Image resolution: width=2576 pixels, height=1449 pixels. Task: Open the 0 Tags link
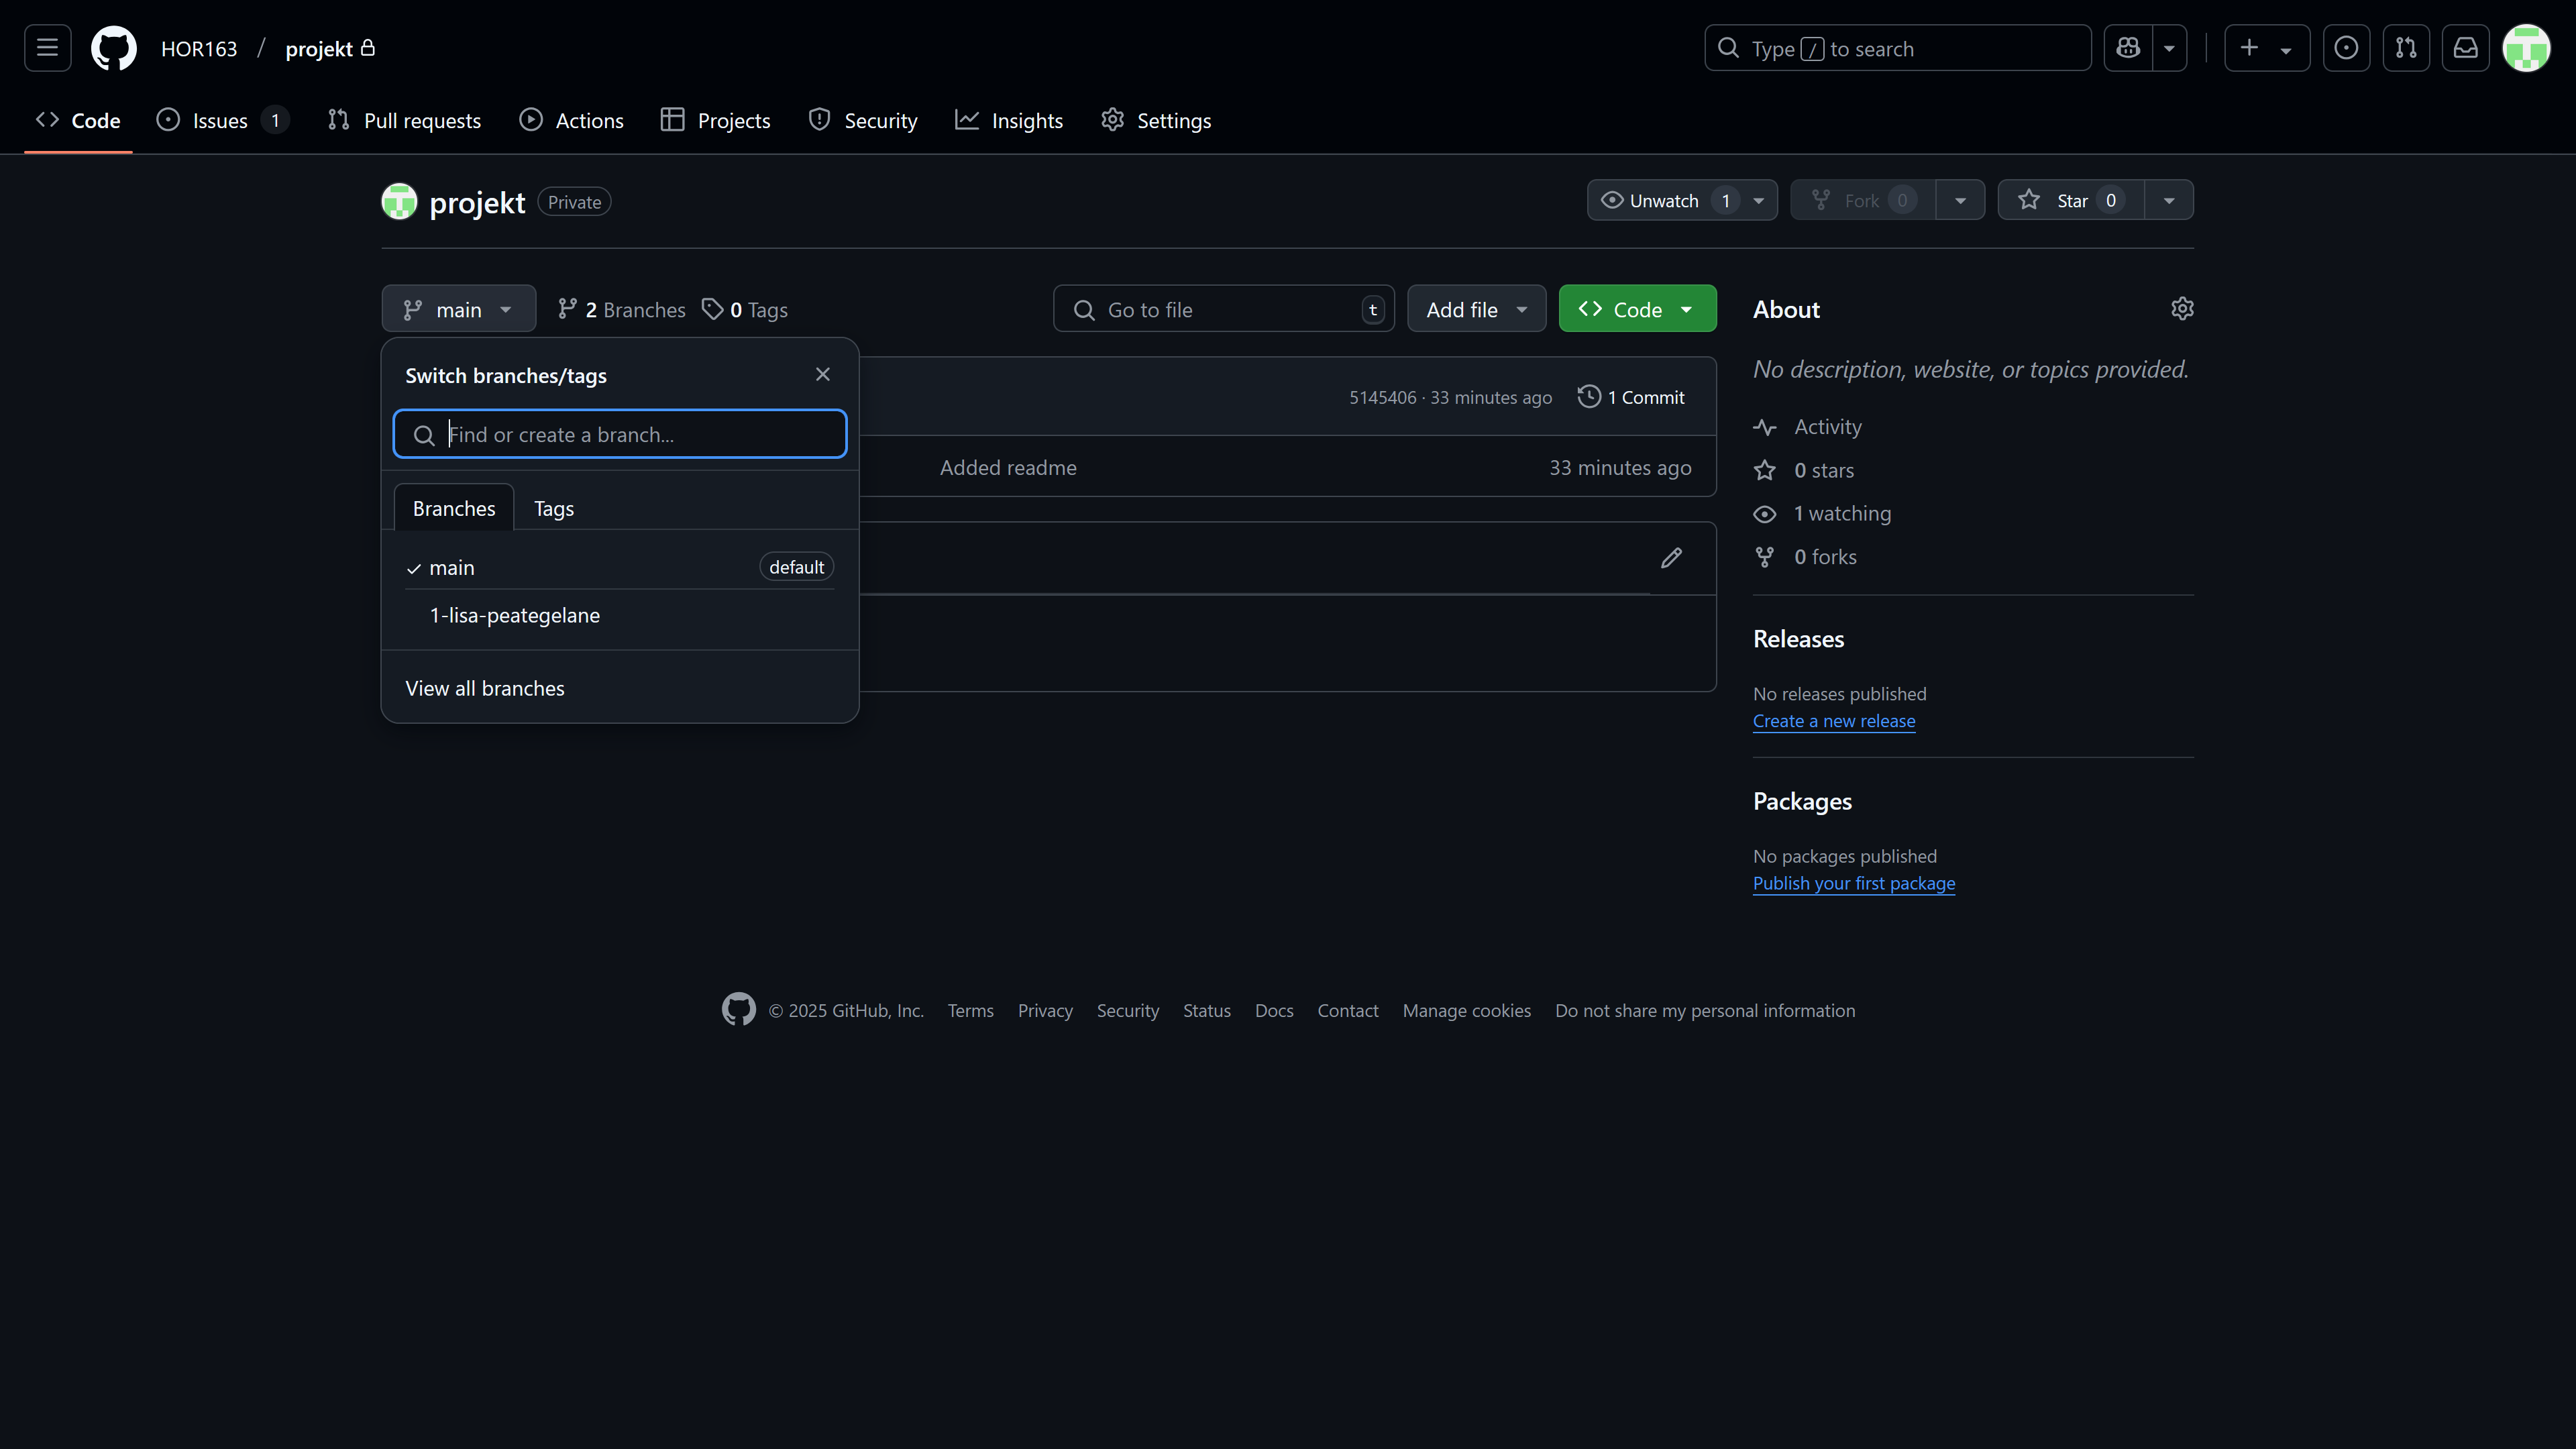744,310
